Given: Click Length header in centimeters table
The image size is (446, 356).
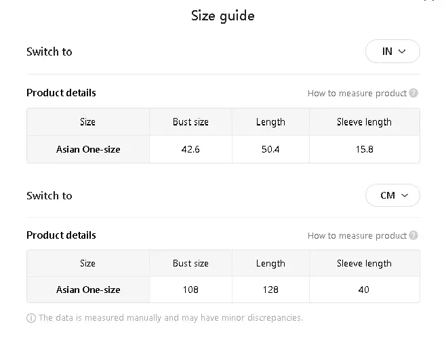Looking at the screenshot, I should click(270, 263).
